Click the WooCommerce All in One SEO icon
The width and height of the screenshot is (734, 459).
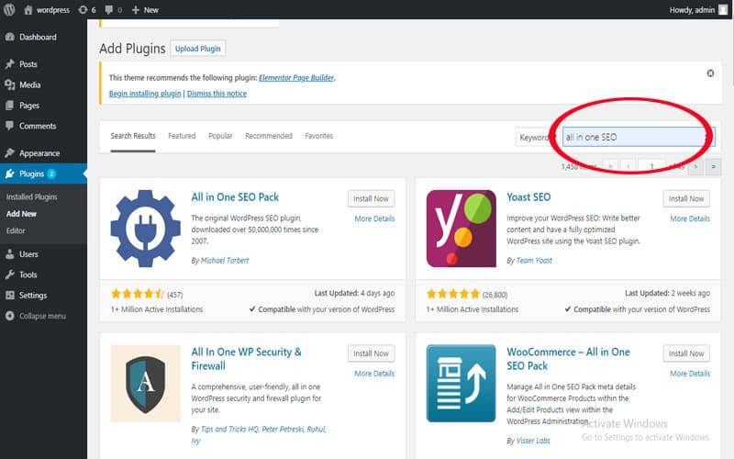click(x=462, y=384)
